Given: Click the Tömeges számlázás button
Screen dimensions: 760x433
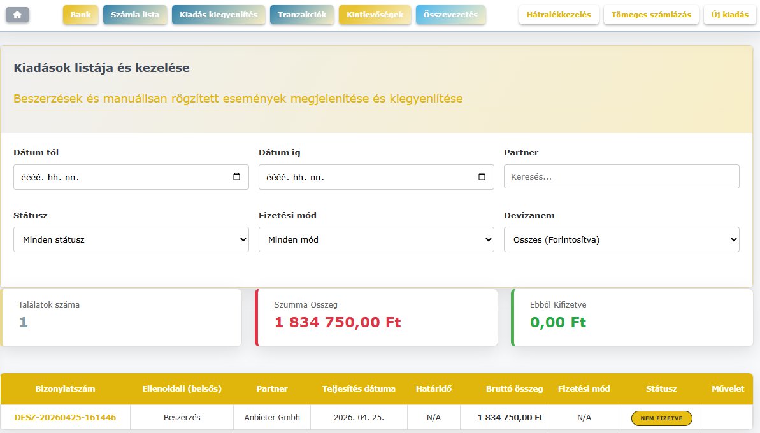Looking at the screenshot, I should pyautogui.click(x=651, y=15).
